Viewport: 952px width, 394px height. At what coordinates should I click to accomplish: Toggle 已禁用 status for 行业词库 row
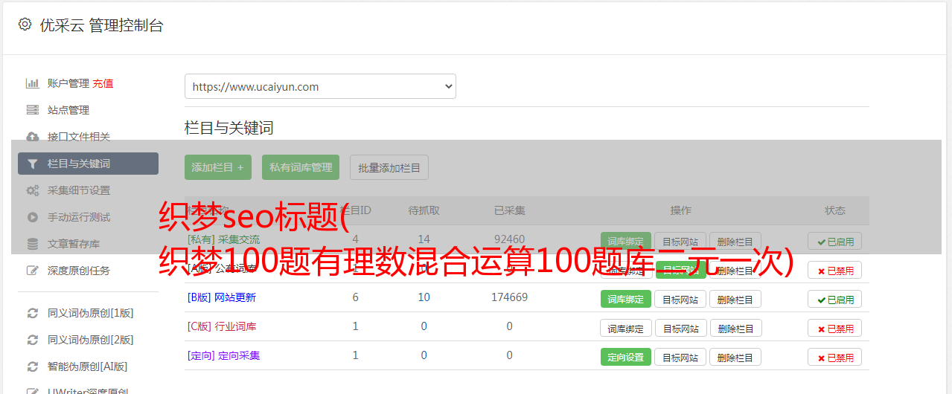(x=835, y=329)
